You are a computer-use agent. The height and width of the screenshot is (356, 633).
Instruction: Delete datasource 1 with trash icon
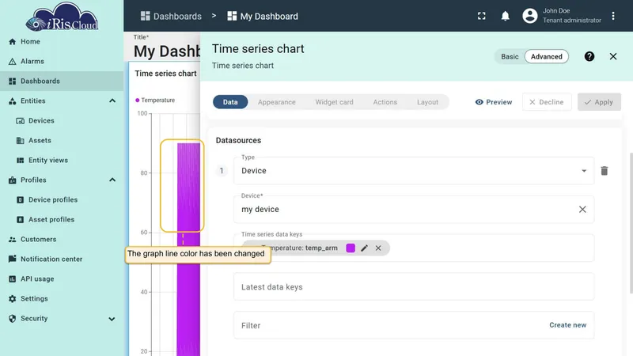click(604, 171)
